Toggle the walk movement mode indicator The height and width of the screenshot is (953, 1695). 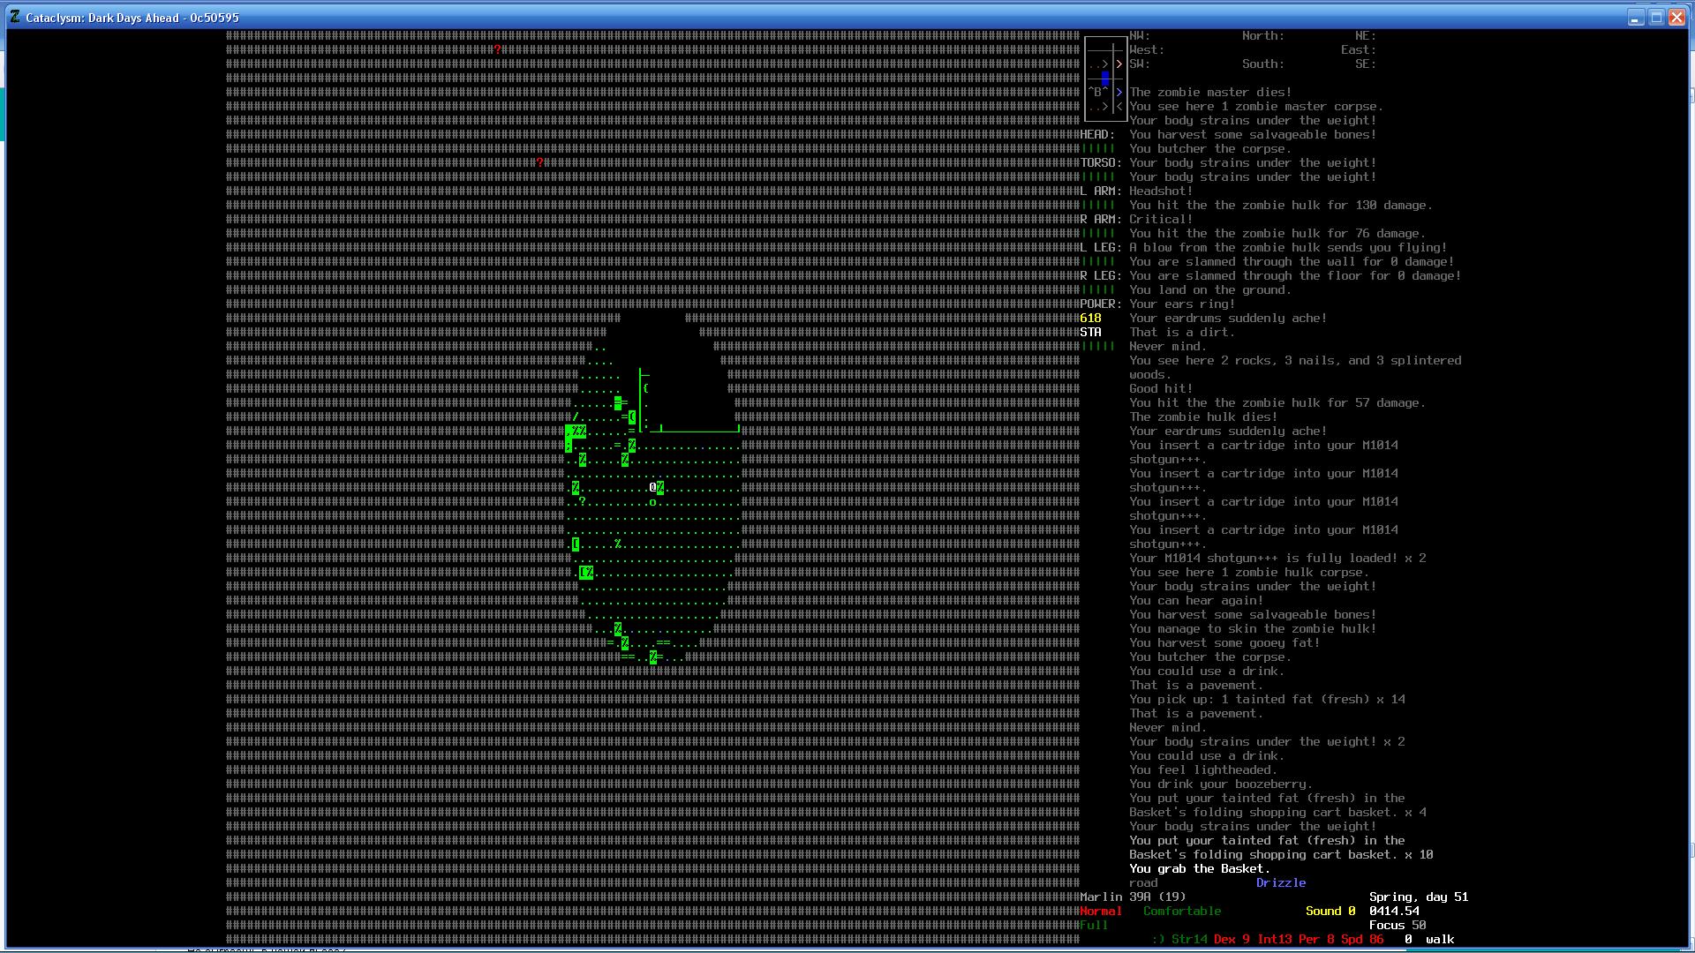point(1439,939)
